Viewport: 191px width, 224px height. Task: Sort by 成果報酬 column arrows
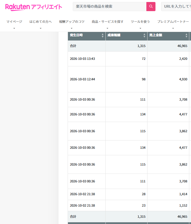pyautogui.click(x=144, y=35)
